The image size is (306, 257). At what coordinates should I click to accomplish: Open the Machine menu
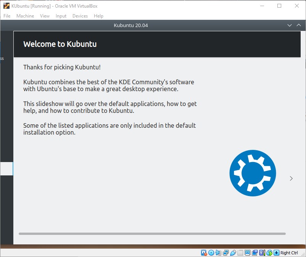(x=25, y=16)
